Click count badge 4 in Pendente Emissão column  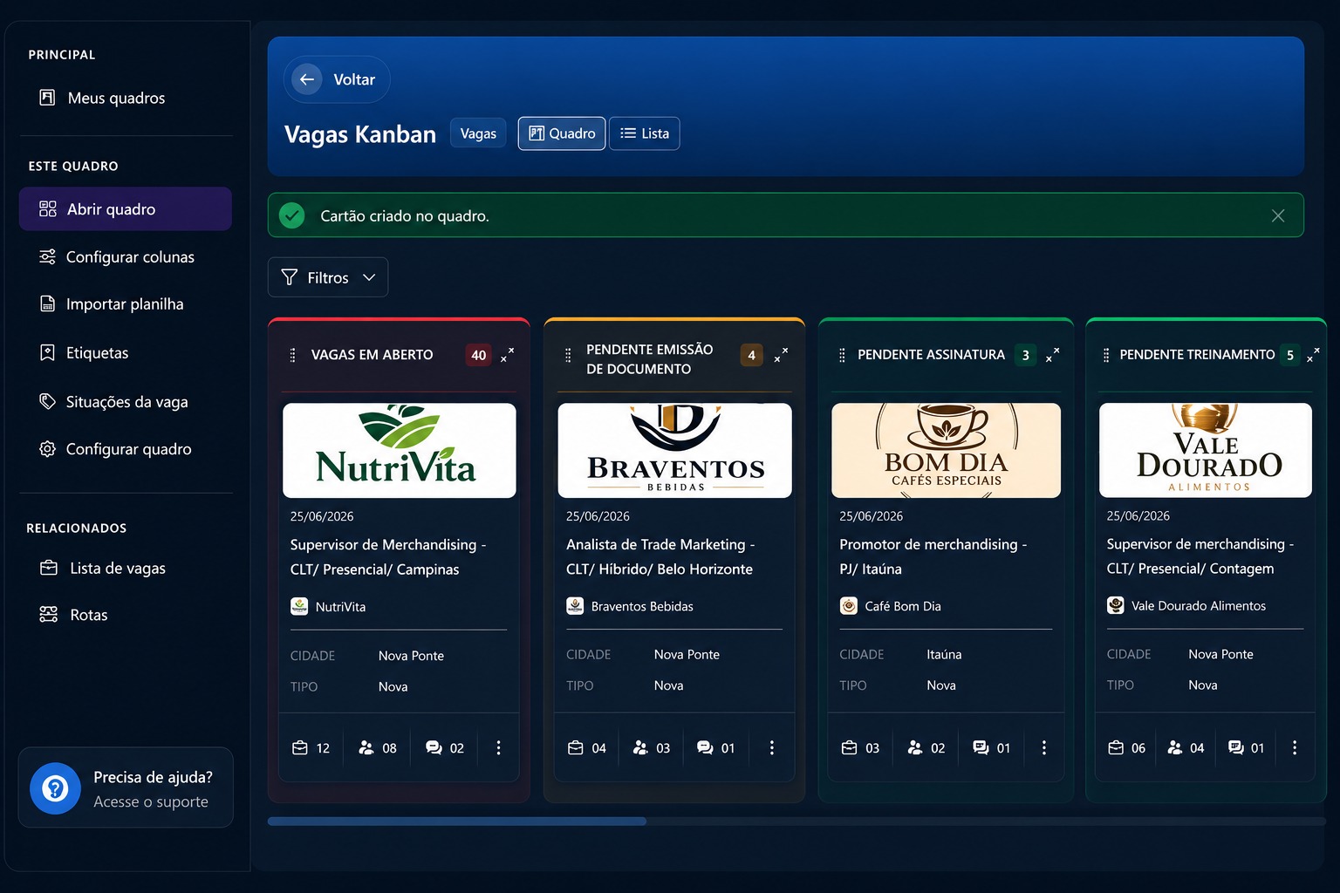[751, 355]
